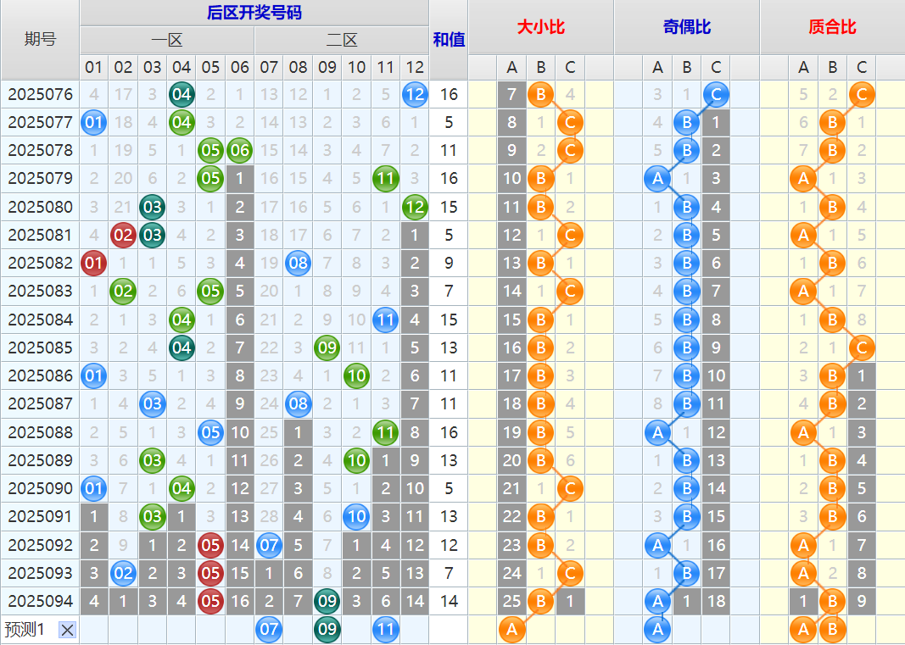Viewport: 905px width, 645px height.
Task: Click period number 2025076
Action: [x=40, y=94]
